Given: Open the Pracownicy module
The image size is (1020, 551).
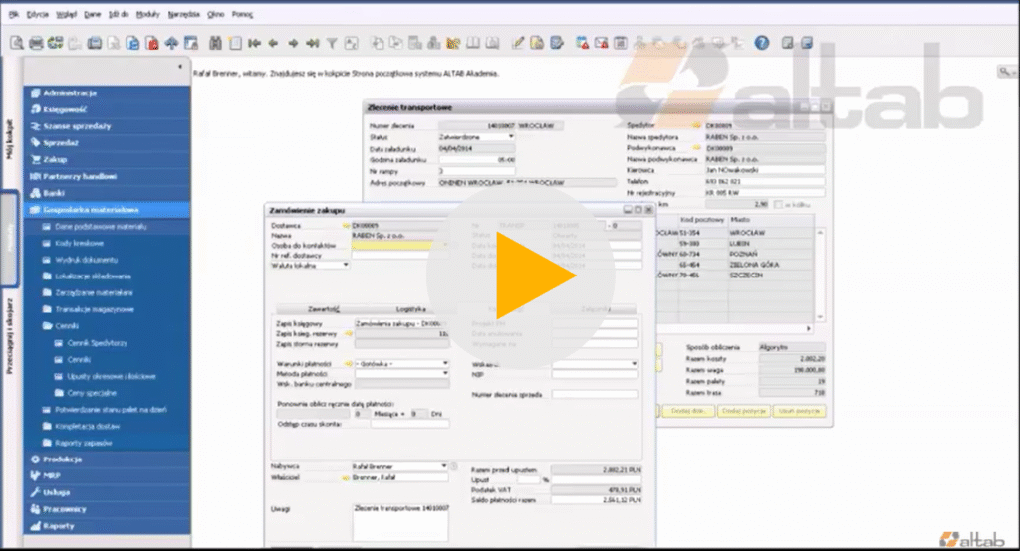Looking at the screenshot, I should click(x=108, y=509).
